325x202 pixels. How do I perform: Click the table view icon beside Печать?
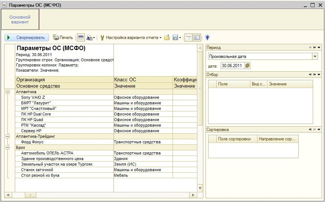pos(81,38)
